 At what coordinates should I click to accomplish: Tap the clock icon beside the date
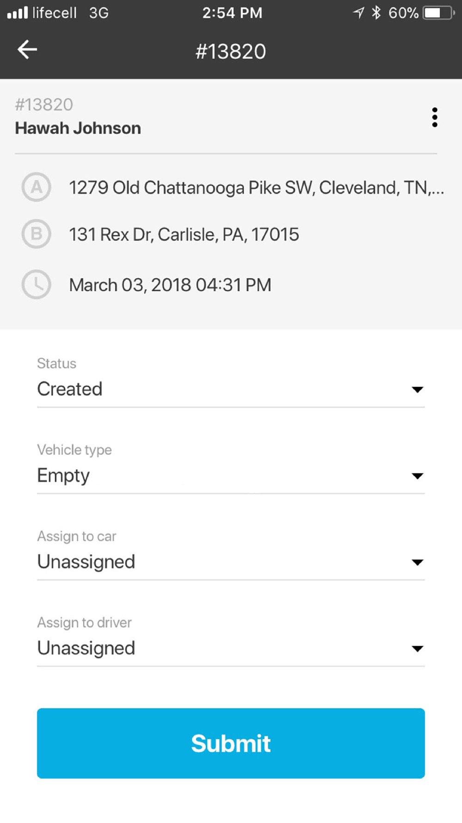36,284
